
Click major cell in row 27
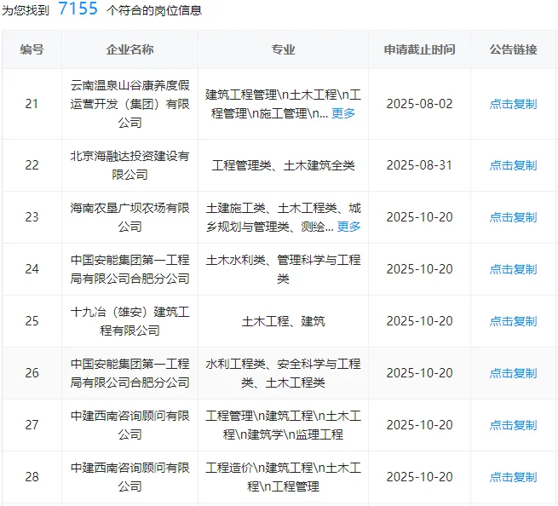pos(284,425)
